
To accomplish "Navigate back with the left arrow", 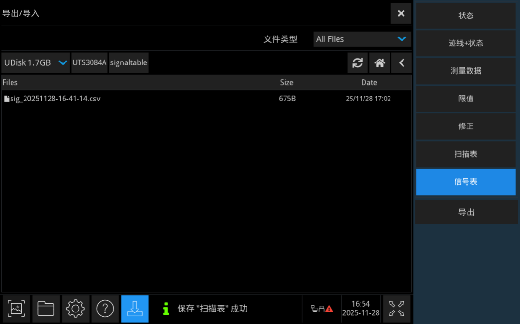I will 401,62.
